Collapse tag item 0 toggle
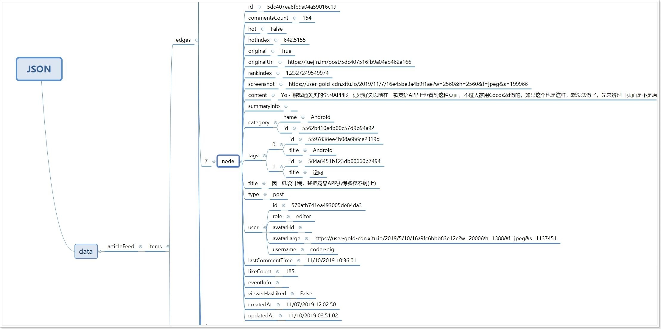 pyautogui.click(x=281, y=145)
